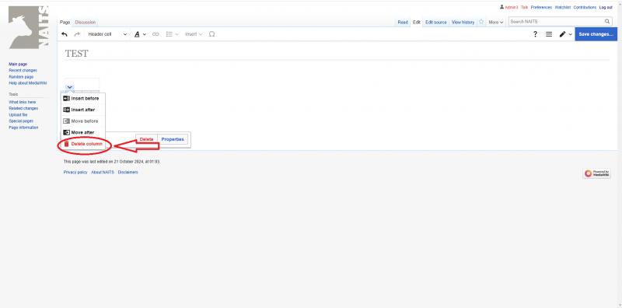Screen dimensions: 622x308
Task: Open the Header cell format dropdown
Action: pyautogui.click(x=107, y=34)
